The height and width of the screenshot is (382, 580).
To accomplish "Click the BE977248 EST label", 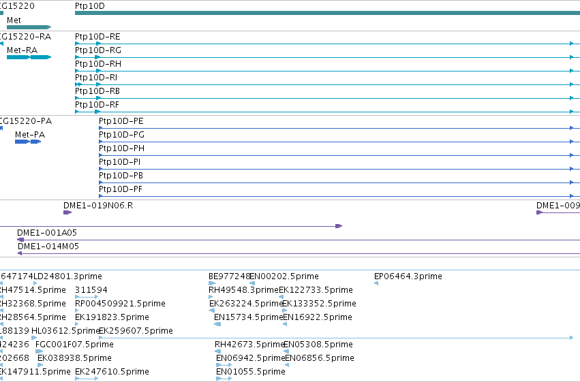I will [229, 276].
